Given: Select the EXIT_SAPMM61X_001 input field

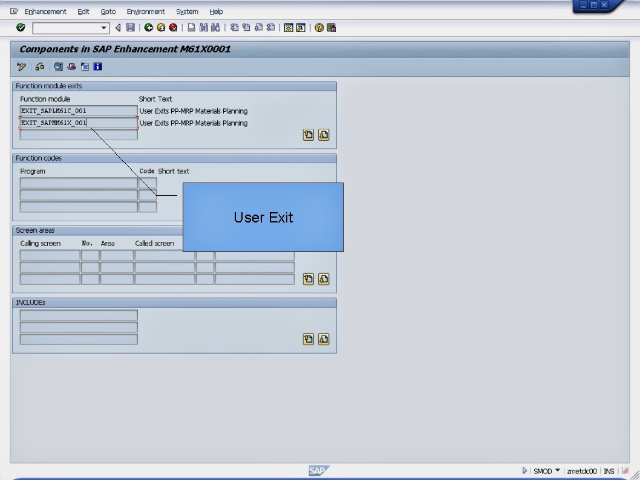Looking at the screenshot, I should click(x=79, y=122).
